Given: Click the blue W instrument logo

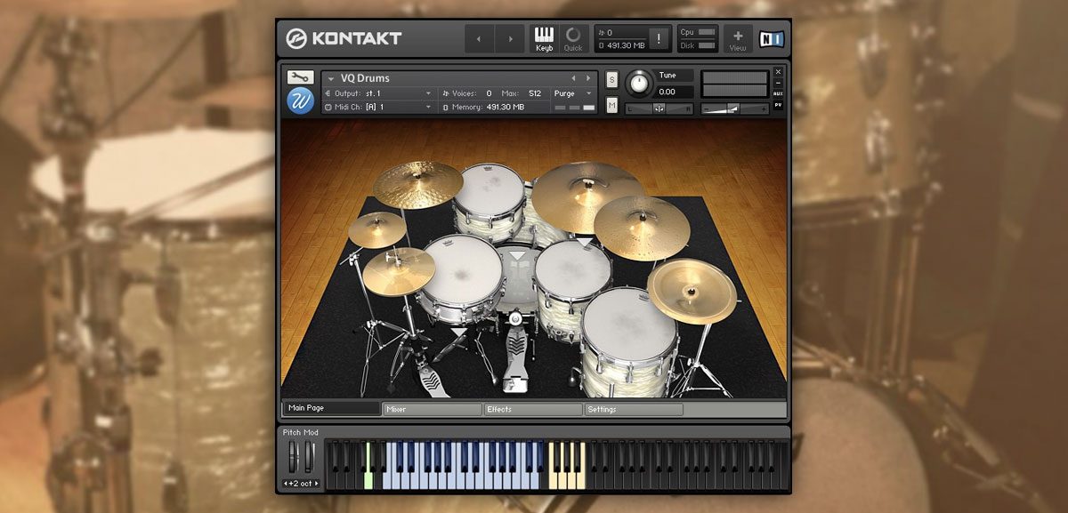Looking at the screenshot, I should click(300, 100).
